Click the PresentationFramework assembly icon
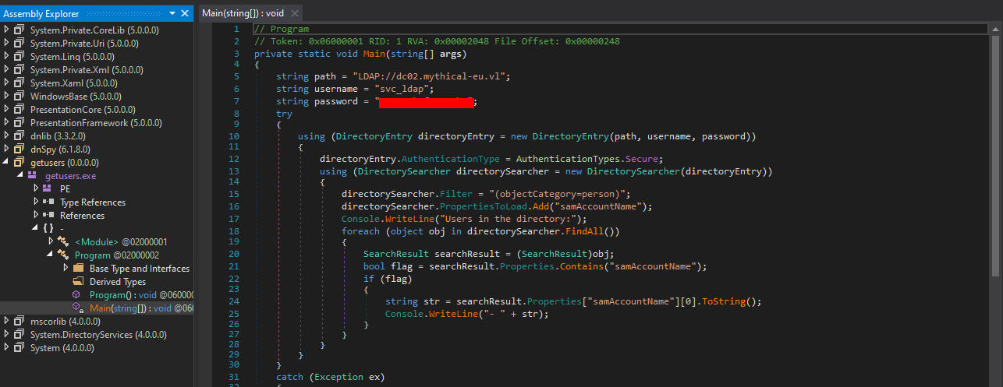Screen dimensions: 1003x387 pos(19,122)
